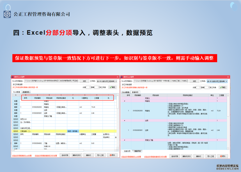Close the left 接收Excel清单 dialog window
This screenshot has height=172, width=241.
[x=118, y=77]
